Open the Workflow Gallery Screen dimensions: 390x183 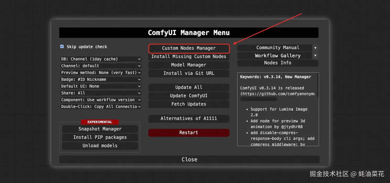(278, 55)
